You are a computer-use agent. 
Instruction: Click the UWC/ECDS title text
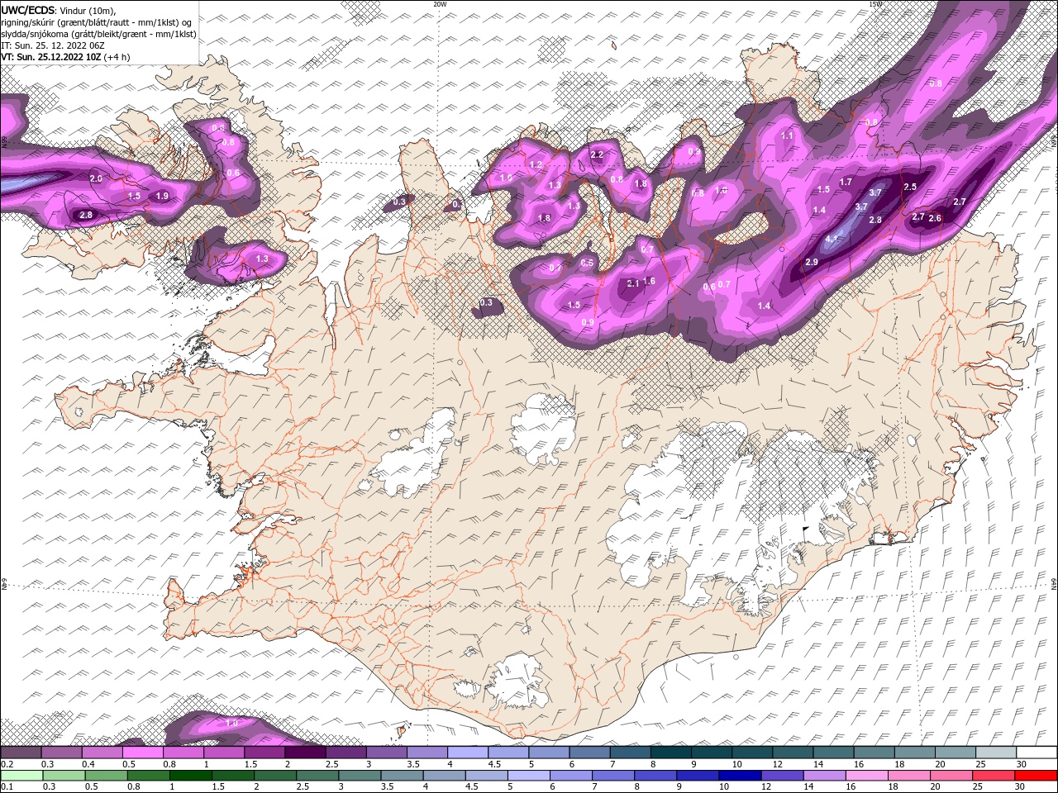[27, 10]
